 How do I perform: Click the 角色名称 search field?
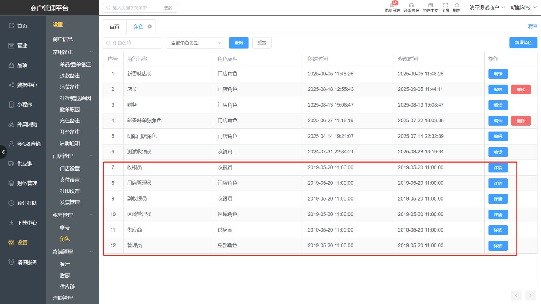(132, 43)
